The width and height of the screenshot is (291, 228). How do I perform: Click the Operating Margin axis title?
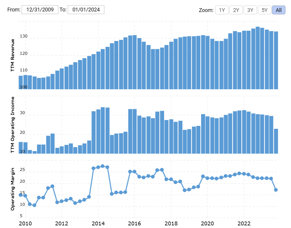coord(13,189)
